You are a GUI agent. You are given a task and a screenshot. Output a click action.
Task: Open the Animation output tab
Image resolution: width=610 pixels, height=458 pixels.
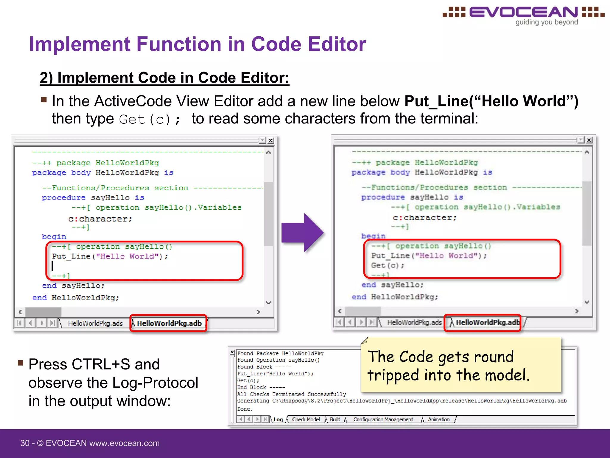(x=439, y=420)
